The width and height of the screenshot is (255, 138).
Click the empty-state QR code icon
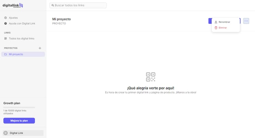tap(150, 77)
